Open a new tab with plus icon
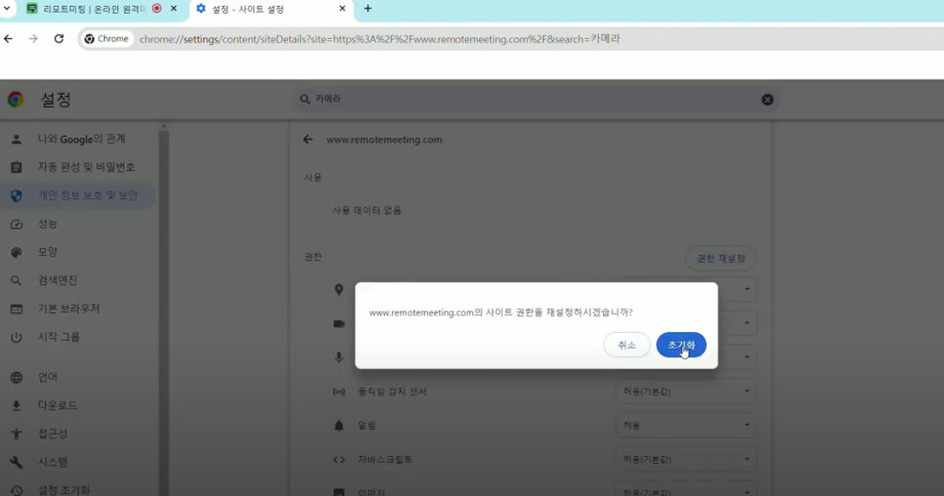 click(x=367, y=9)
